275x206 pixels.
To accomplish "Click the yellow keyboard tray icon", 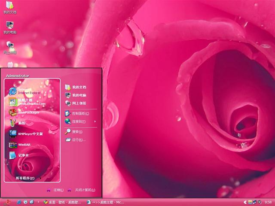I will click(250, 202).
